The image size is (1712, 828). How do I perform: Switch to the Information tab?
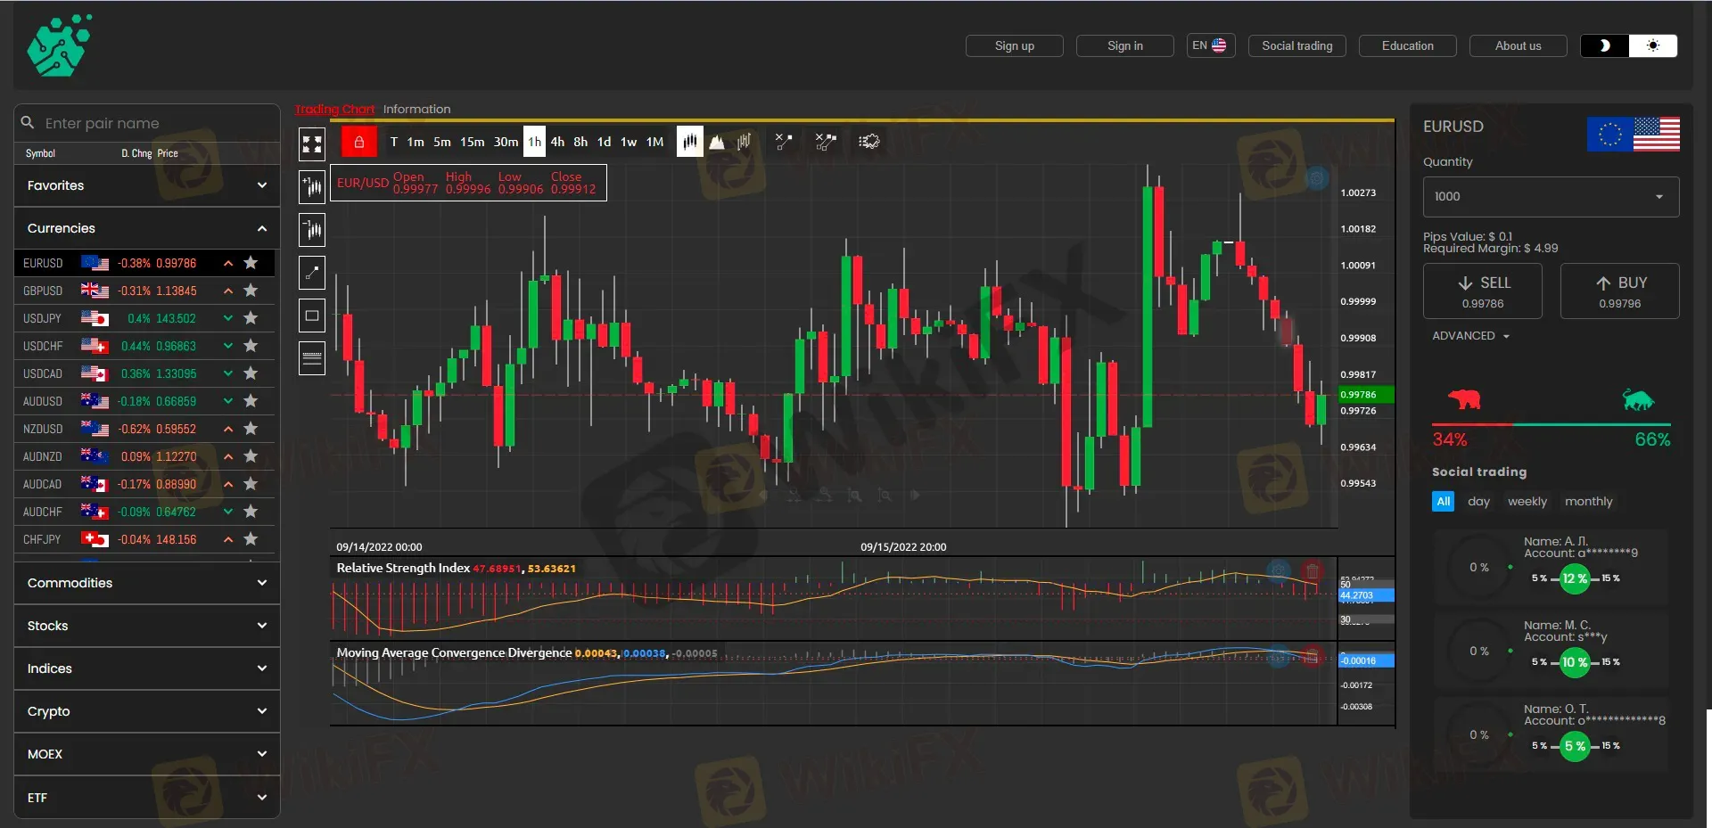coord(416,109)
